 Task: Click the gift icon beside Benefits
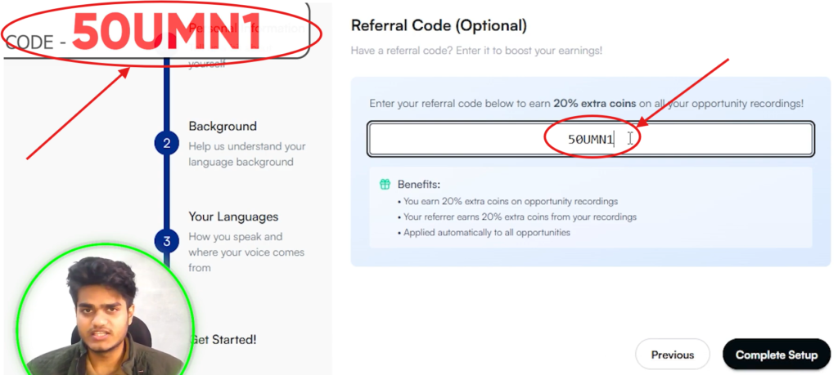pos(385,185)
